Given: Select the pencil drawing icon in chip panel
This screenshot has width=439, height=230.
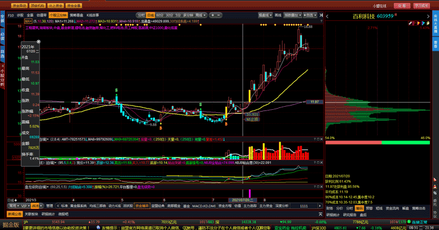Looking at the screenshot, I should pyautogui.click(x=410, y=23).
